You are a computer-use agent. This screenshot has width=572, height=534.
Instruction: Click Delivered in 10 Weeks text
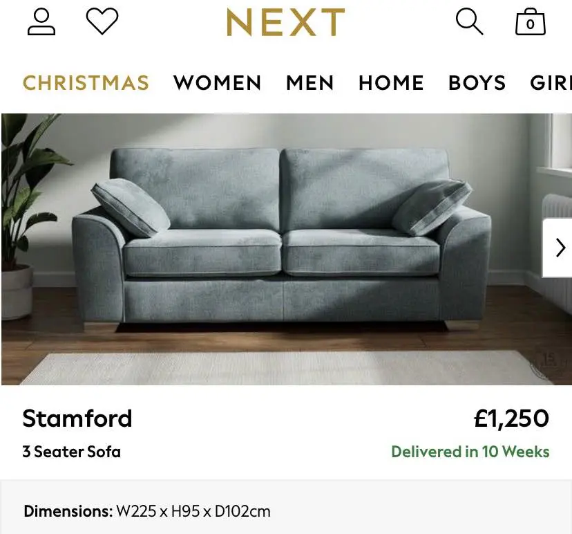tap(470, 452)
